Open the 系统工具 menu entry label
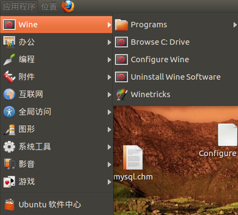Viewport: 238px width, 215px height. point(35,147)
